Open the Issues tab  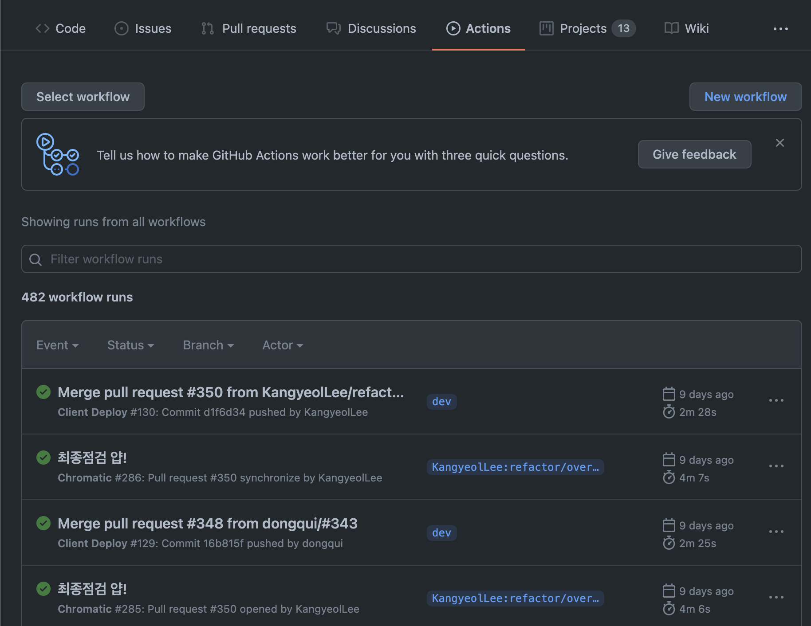point(143,28)
